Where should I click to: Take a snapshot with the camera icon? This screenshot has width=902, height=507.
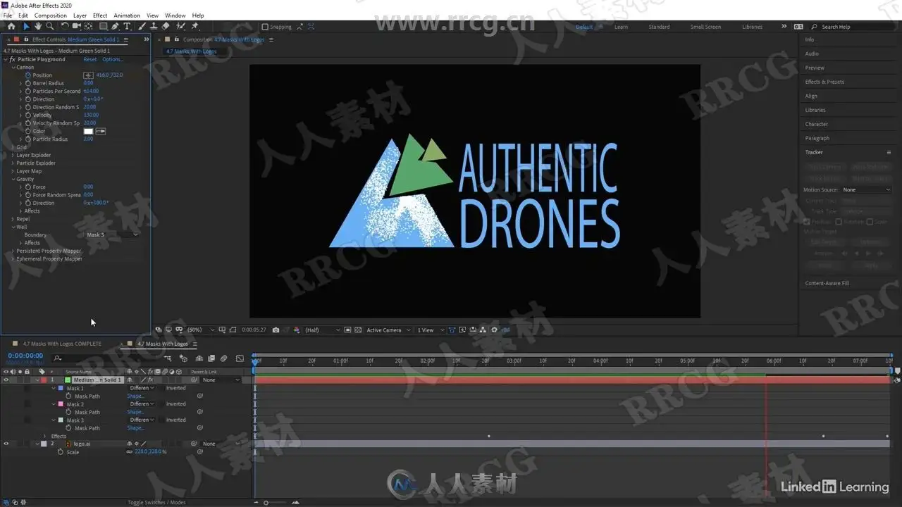276,330
